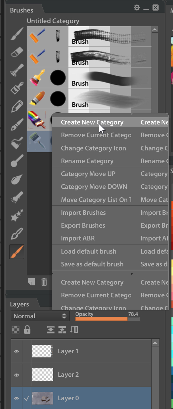
Task: Choose Rename Category from context menu
Action: pos(87,161)
